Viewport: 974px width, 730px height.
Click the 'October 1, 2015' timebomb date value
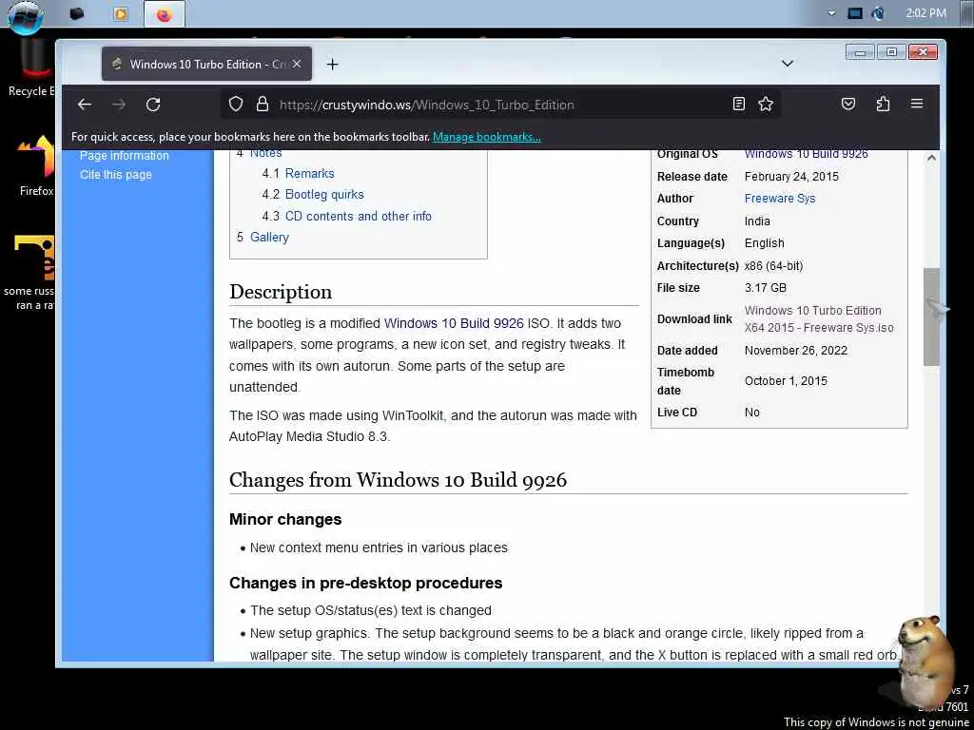[x=786, y=381]
